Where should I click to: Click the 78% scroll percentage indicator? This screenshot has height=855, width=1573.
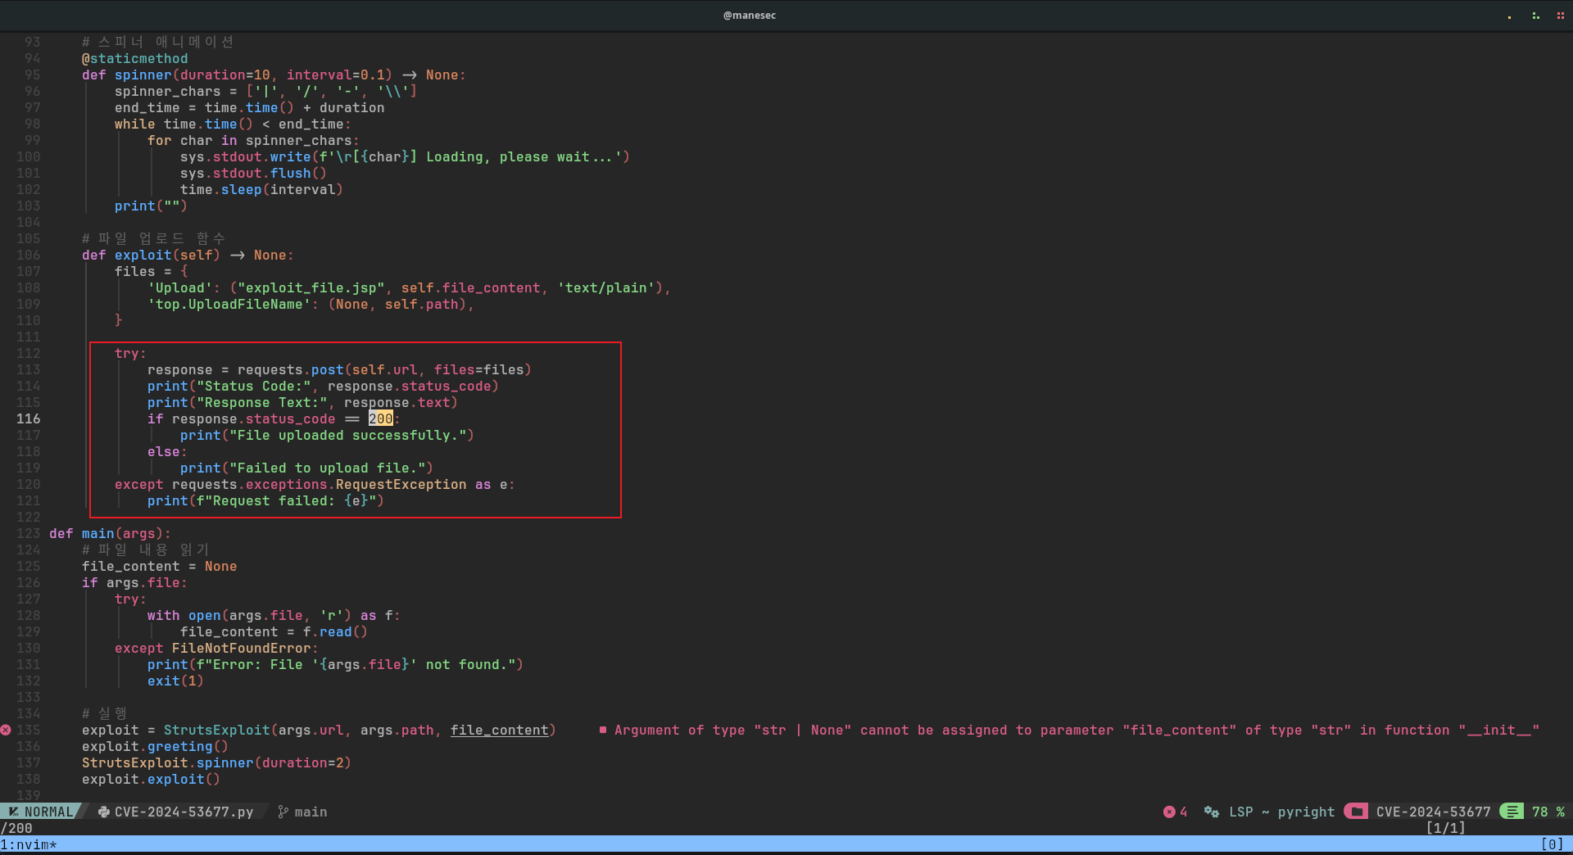tap(1545, 812)
